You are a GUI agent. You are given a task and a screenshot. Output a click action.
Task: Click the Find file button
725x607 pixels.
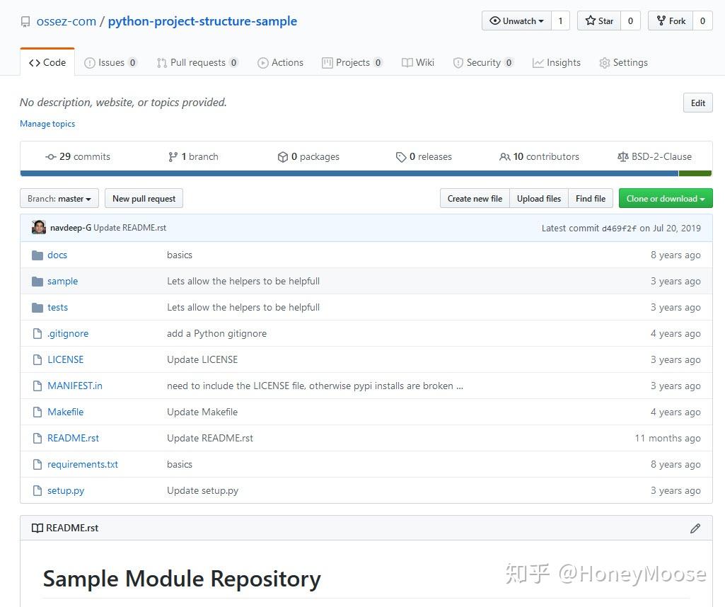pos(591,198)
